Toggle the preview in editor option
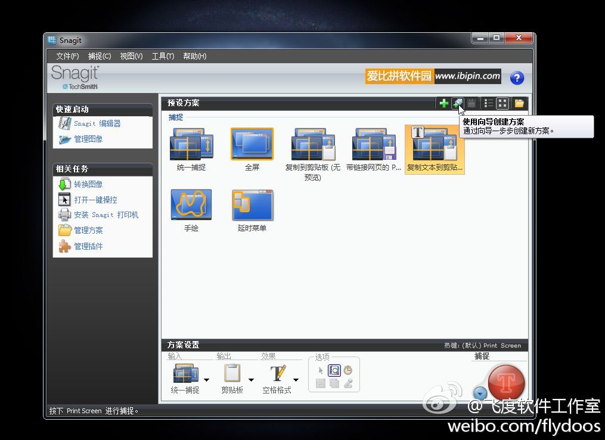 334,370
